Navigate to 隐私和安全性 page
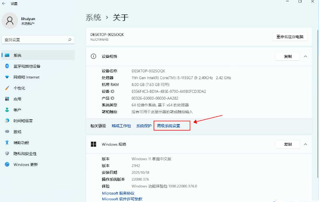Viewport: 319px width, 202px height. [38, 154]
